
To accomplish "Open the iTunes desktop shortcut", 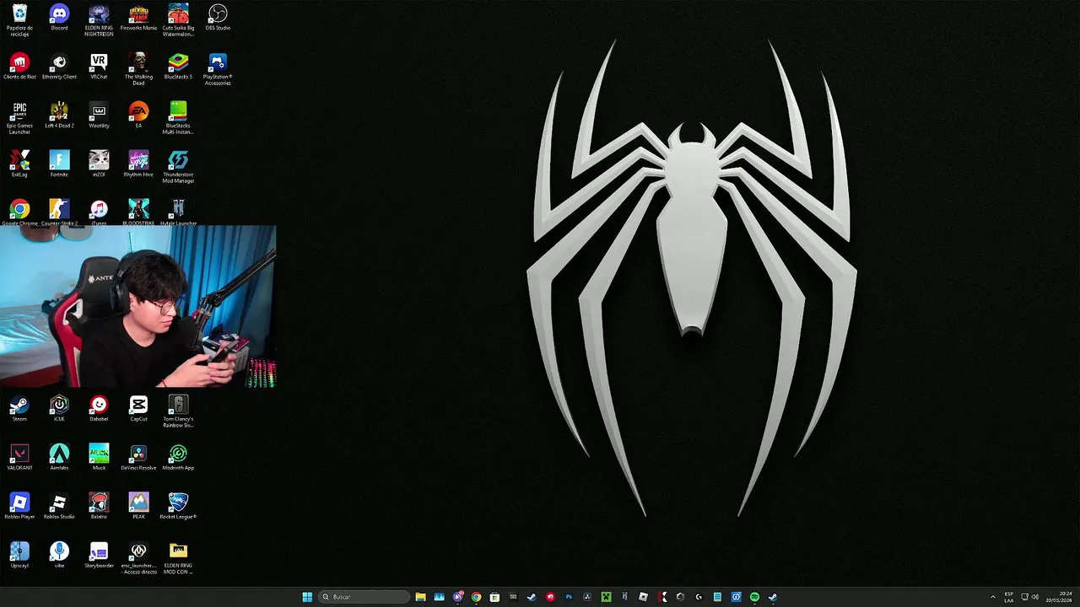I will [x=99, y=212].
